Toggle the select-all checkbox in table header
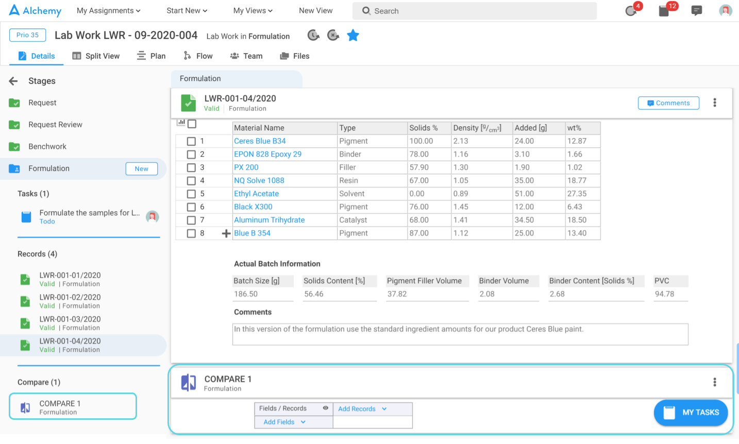This screenshot has height=444, width=739. (192, 124)
